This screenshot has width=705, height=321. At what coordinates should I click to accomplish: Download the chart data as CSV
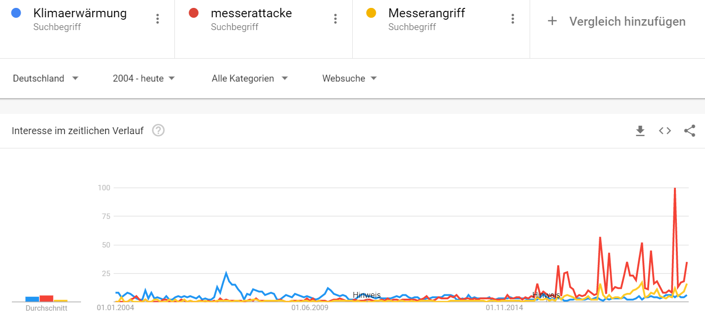click(x=640, y=131)
